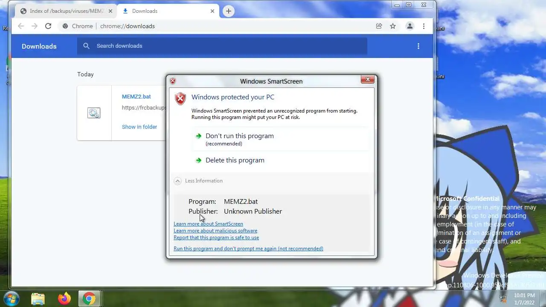Click Report that this program is safe
Viewport: 546px width, 307px height.
tap(216, 237)
